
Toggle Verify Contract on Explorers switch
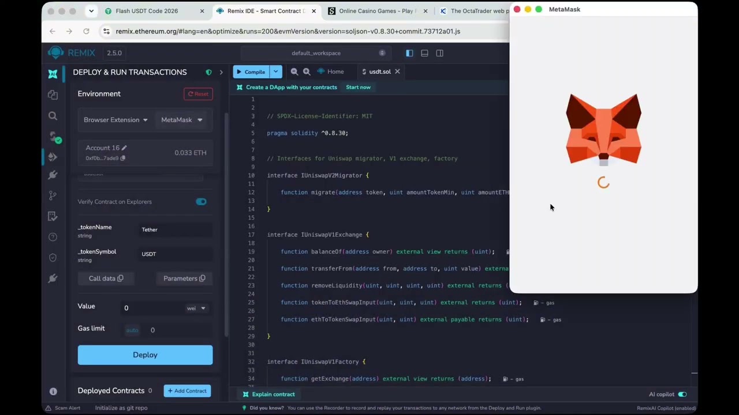point(201,202)
